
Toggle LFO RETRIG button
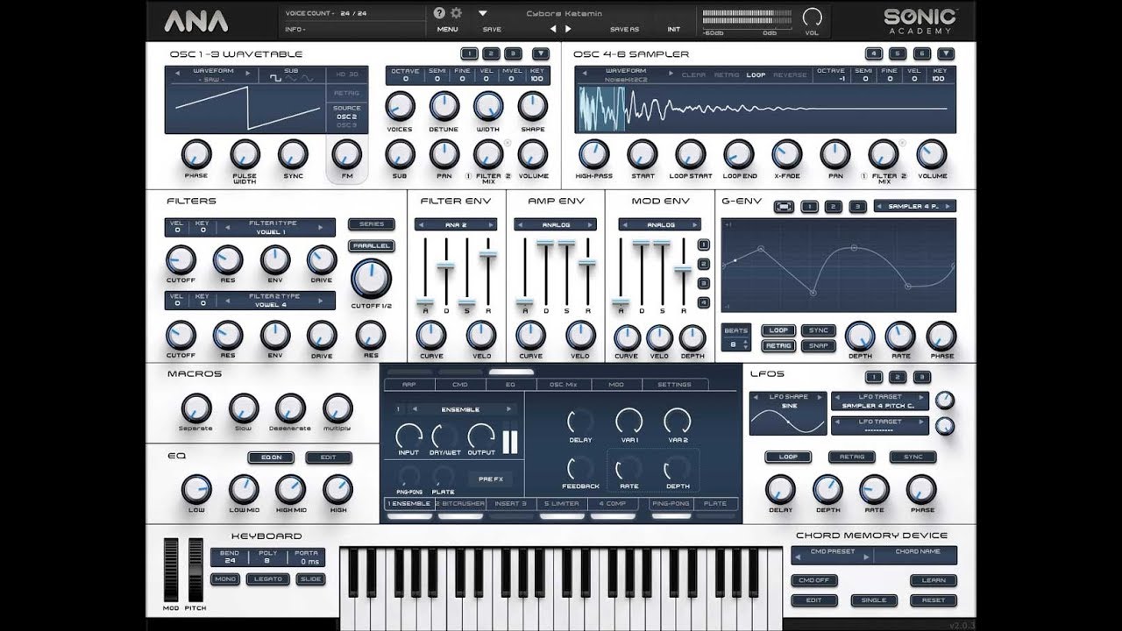851,457
